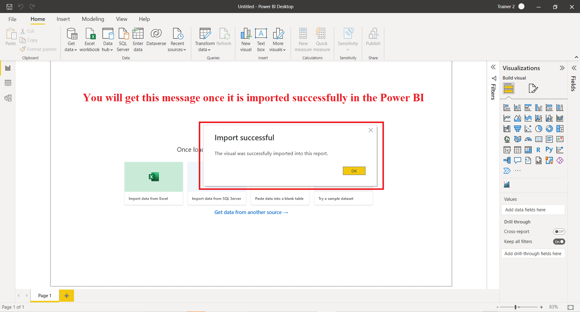Click the Add drill-through fields here box

(x=533, y=254)
